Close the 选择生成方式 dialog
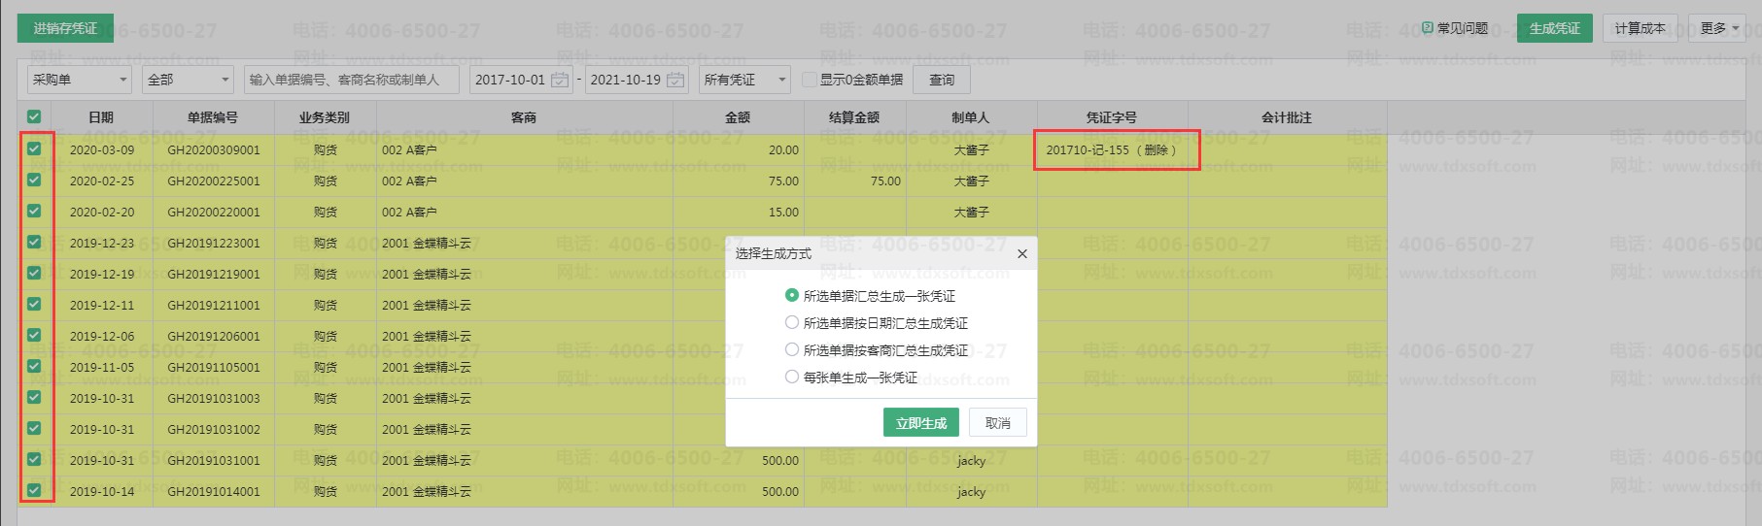The width and height of the screenshot is (1762, 526). 1021,254
